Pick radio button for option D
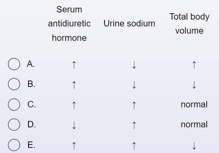Image resolution: width=219 pixels, height=153 pixels. tap(14, 125)
